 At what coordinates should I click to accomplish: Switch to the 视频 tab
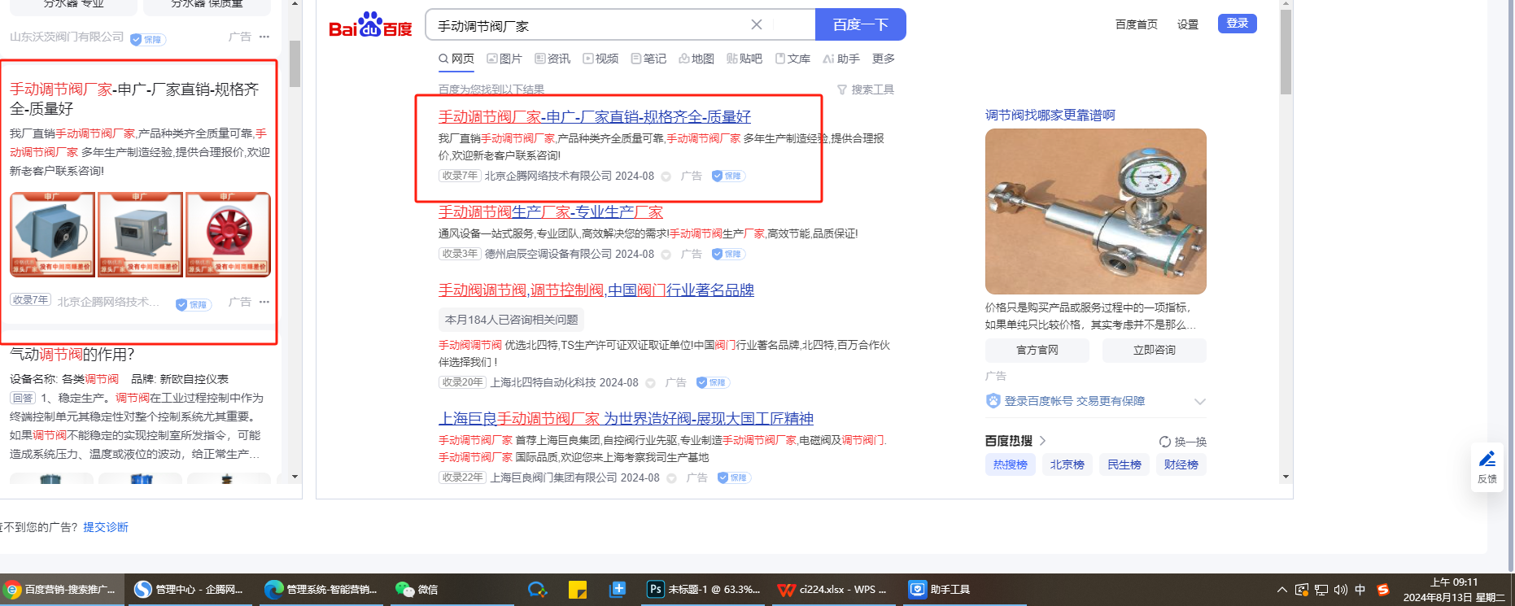coord(600,59)
